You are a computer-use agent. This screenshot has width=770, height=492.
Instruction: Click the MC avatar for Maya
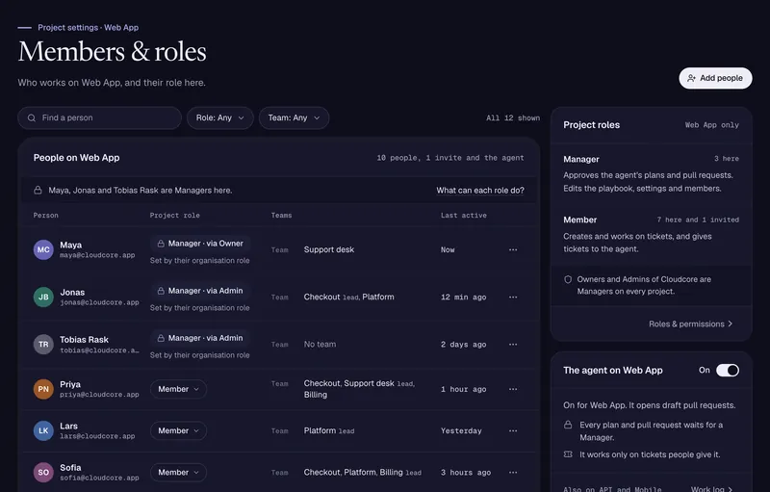(43, 249)
